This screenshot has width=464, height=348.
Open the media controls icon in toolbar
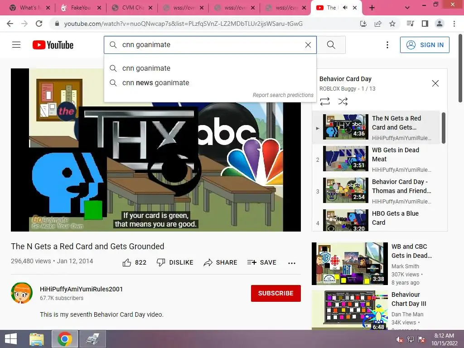(x=410, y=24)
